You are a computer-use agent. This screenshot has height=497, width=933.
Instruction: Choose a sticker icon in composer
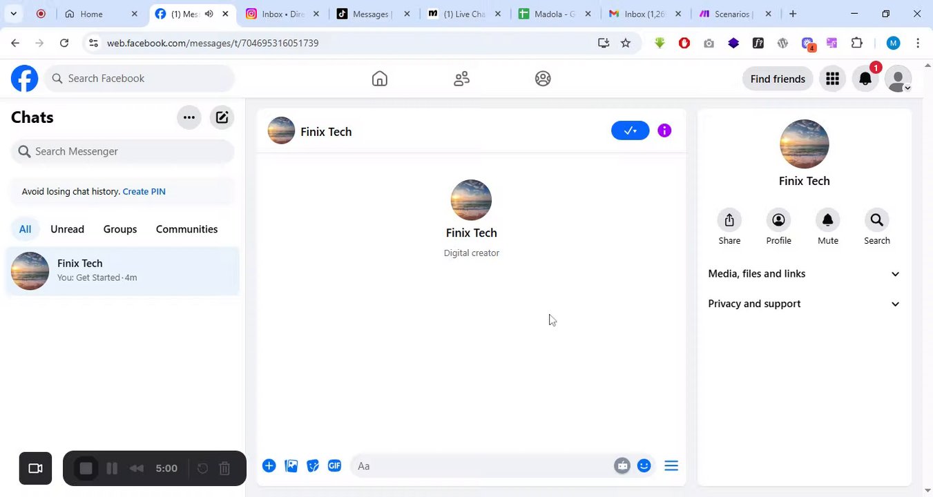click(313, 466)
